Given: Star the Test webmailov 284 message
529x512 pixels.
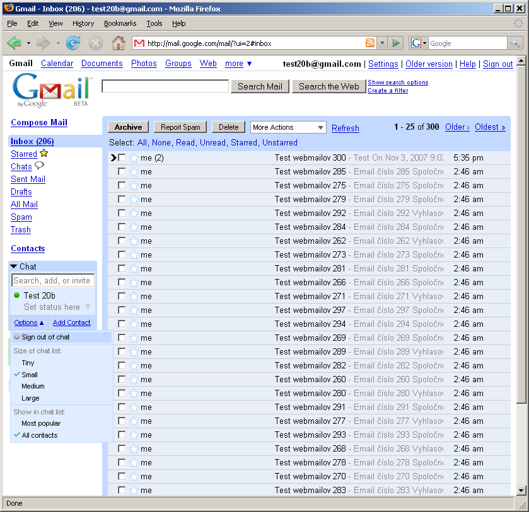Looking at the screenshot, I should coord(134,227).
